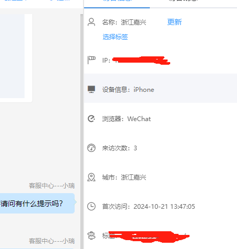Screen dimensions: 237x249
Task: Click the chat panel vertical scrollbar
Action: pyautogui.click(x=81, y=132)
